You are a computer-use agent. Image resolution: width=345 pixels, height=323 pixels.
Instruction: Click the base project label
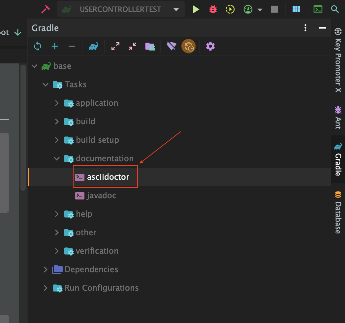click(62, 66)
